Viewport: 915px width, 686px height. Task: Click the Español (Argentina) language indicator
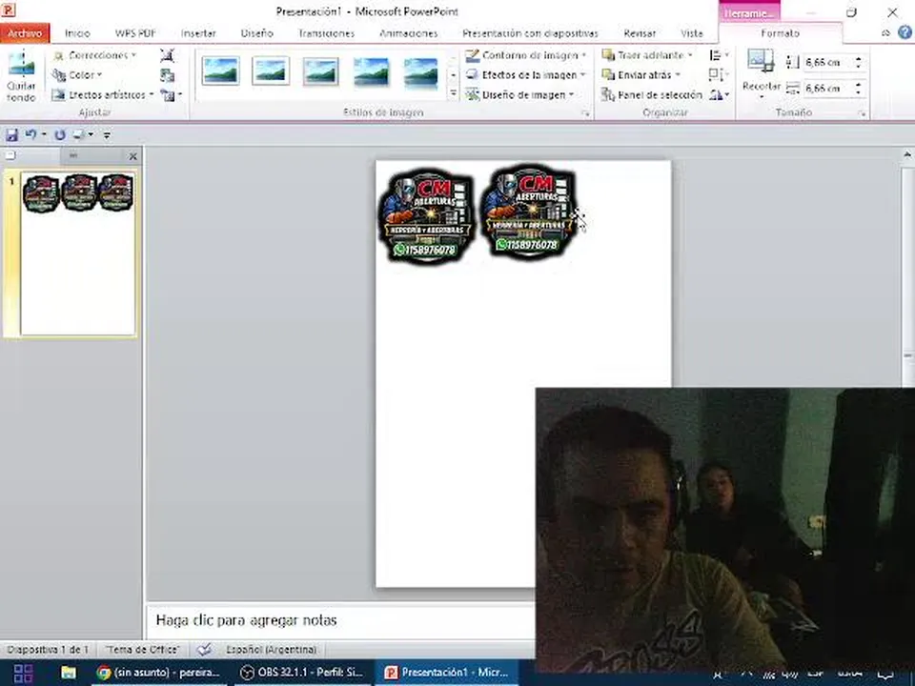click(x=272, y=649)
